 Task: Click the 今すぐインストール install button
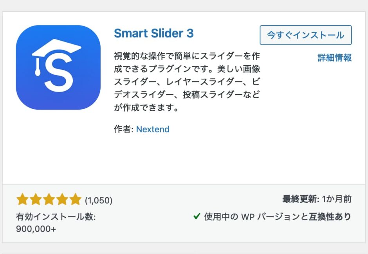[x=306, y=35]
